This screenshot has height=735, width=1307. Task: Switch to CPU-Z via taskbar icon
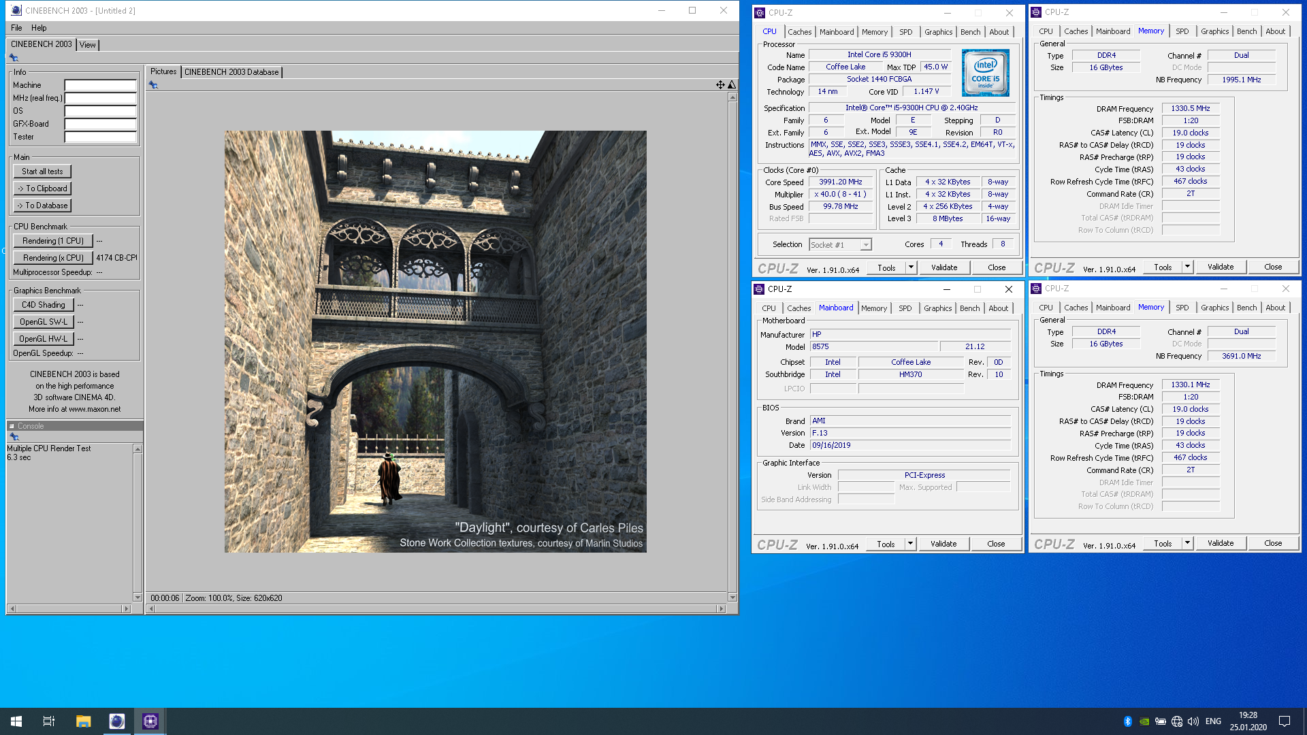(150, 721)
